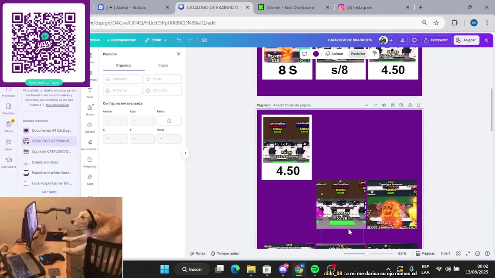Click the Windows Start button
The image size is (495, 278).
pyautogui.click(x=165, y=269)
